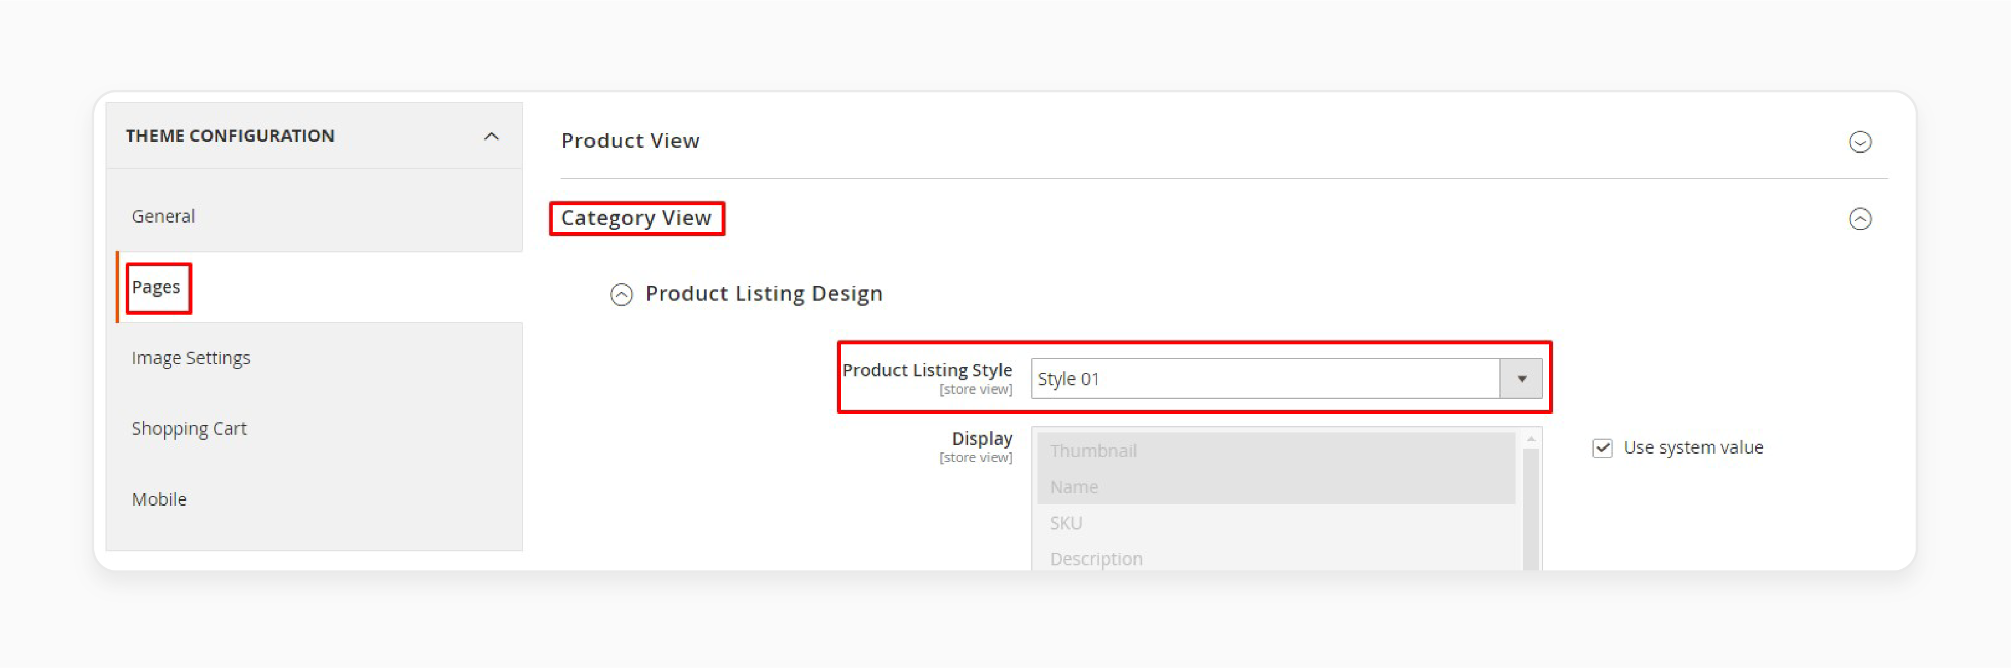
Task: Expand the Product View section arrow icon
Action: (1860, 142)
